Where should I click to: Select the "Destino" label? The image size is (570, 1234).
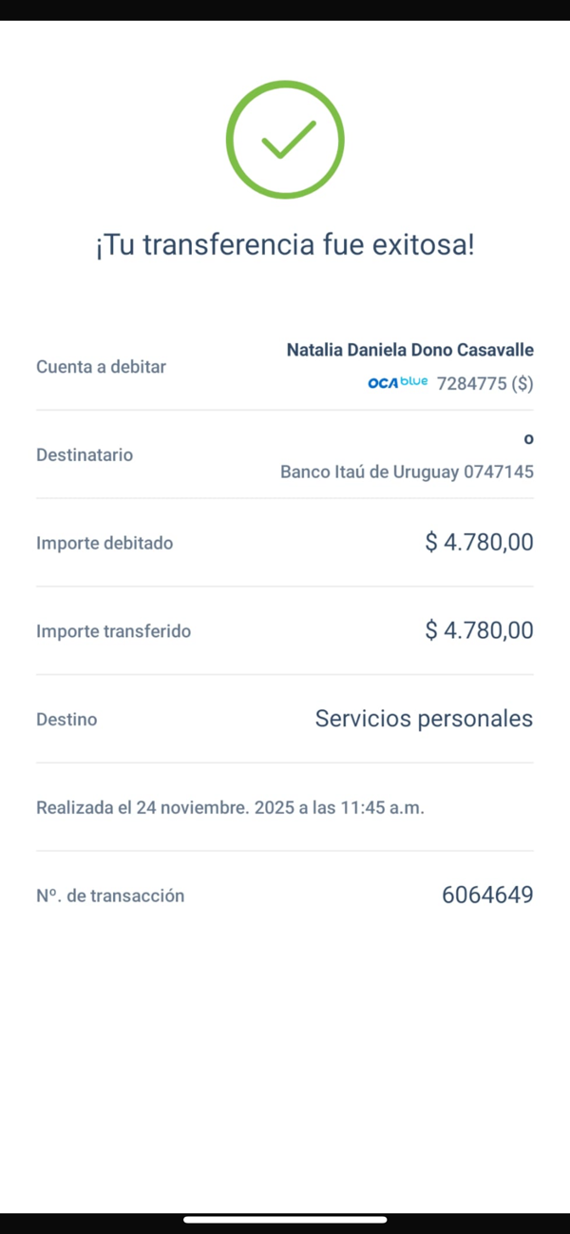pyautogui.click(x=66, y=720)
